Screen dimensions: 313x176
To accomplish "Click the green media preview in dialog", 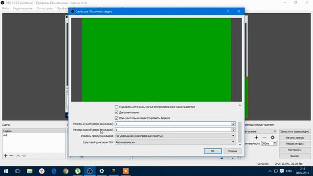I will [x=156, y=60].
